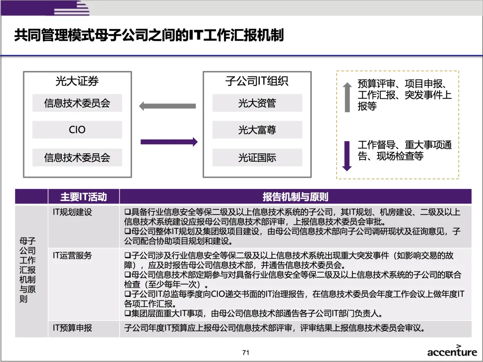Click the 光大资管 box
The height and width of the screenshot is (362, 483).
pyautogui.click(x=257, y=103)
